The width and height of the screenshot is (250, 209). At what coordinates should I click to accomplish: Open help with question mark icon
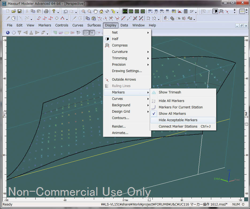click(54, 11)
